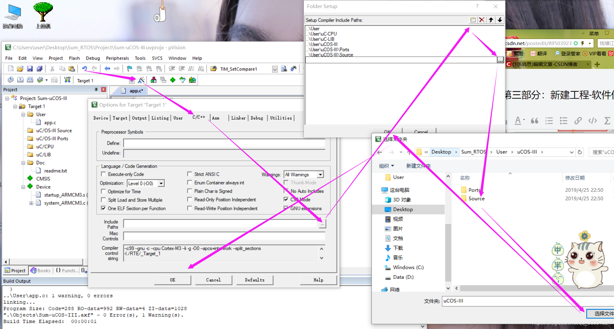614x329 pixels.
Task: Toggle Read-Write Position Independent checkbox
Action: tap(190, 208)
